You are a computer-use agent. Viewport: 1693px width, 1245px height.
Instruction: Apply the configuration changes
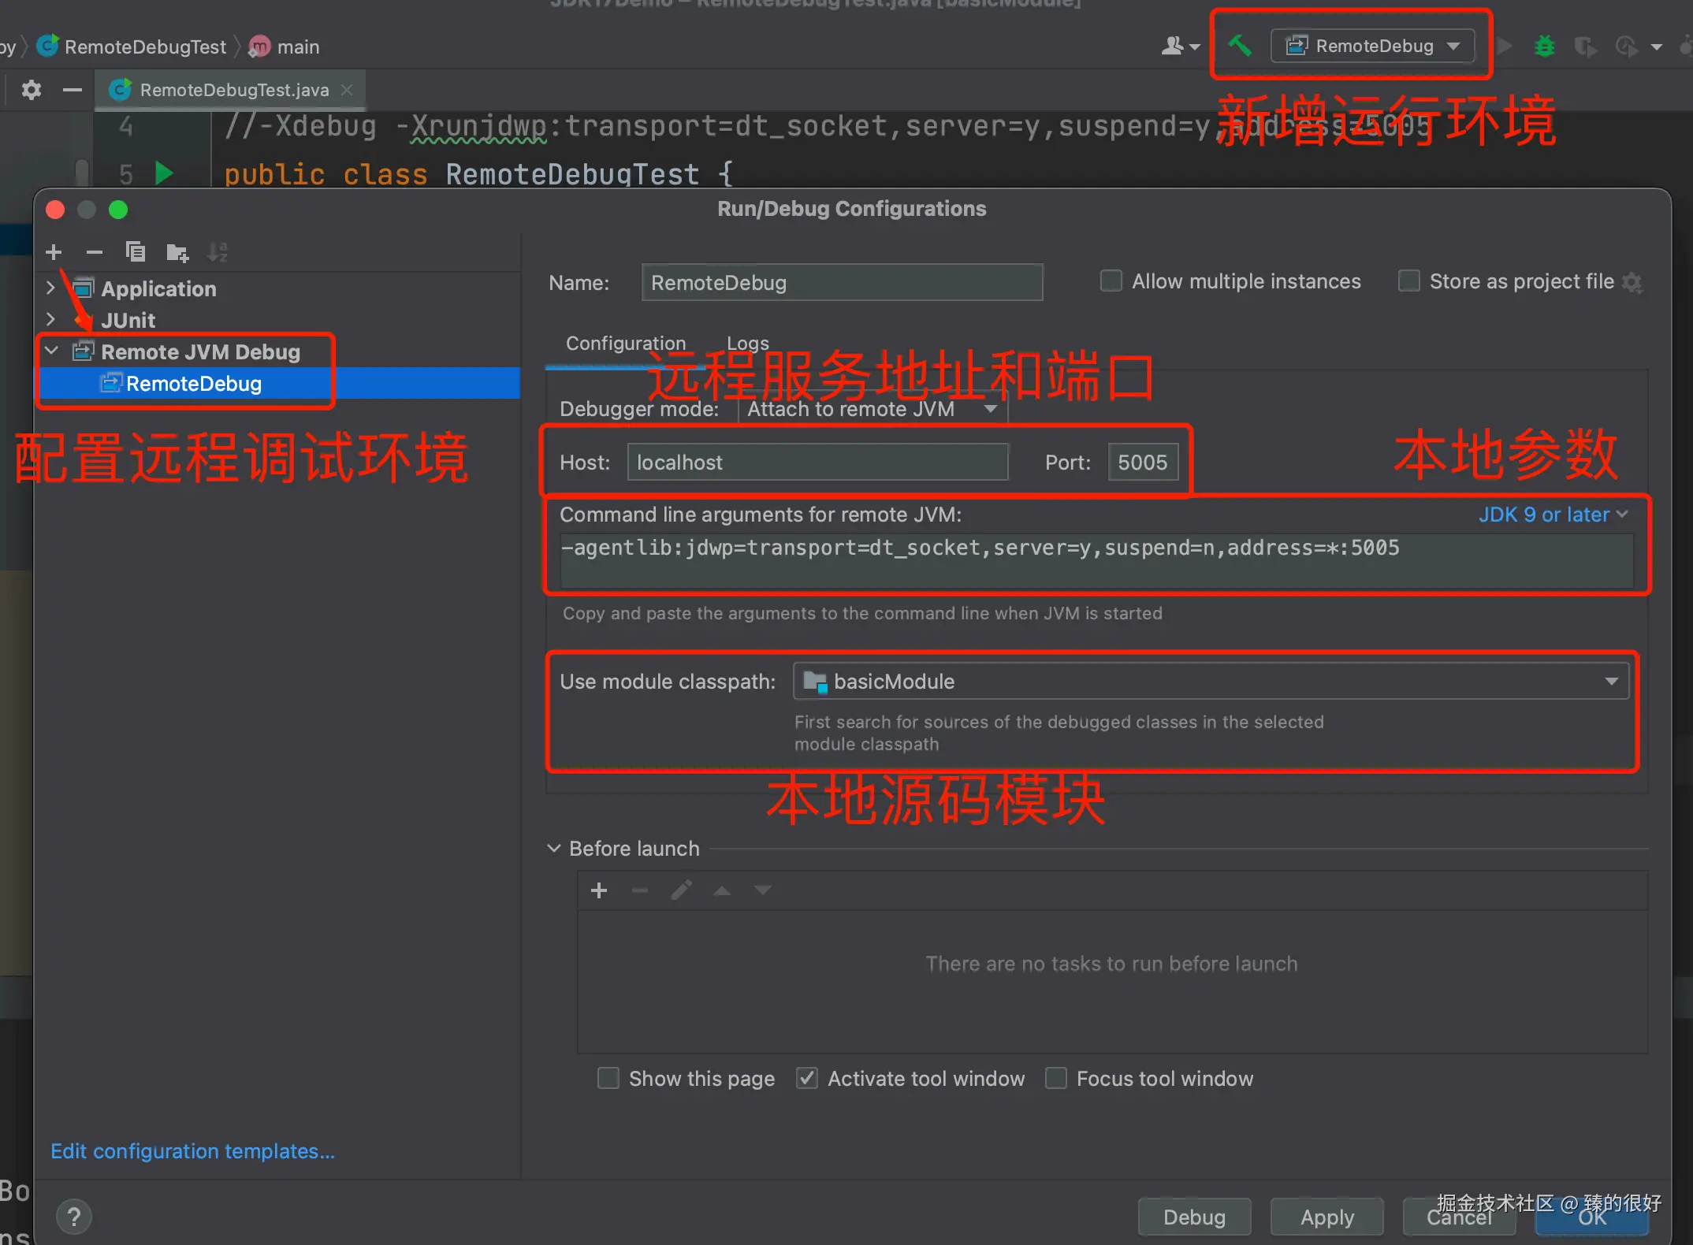(x=1326, y=1216)
